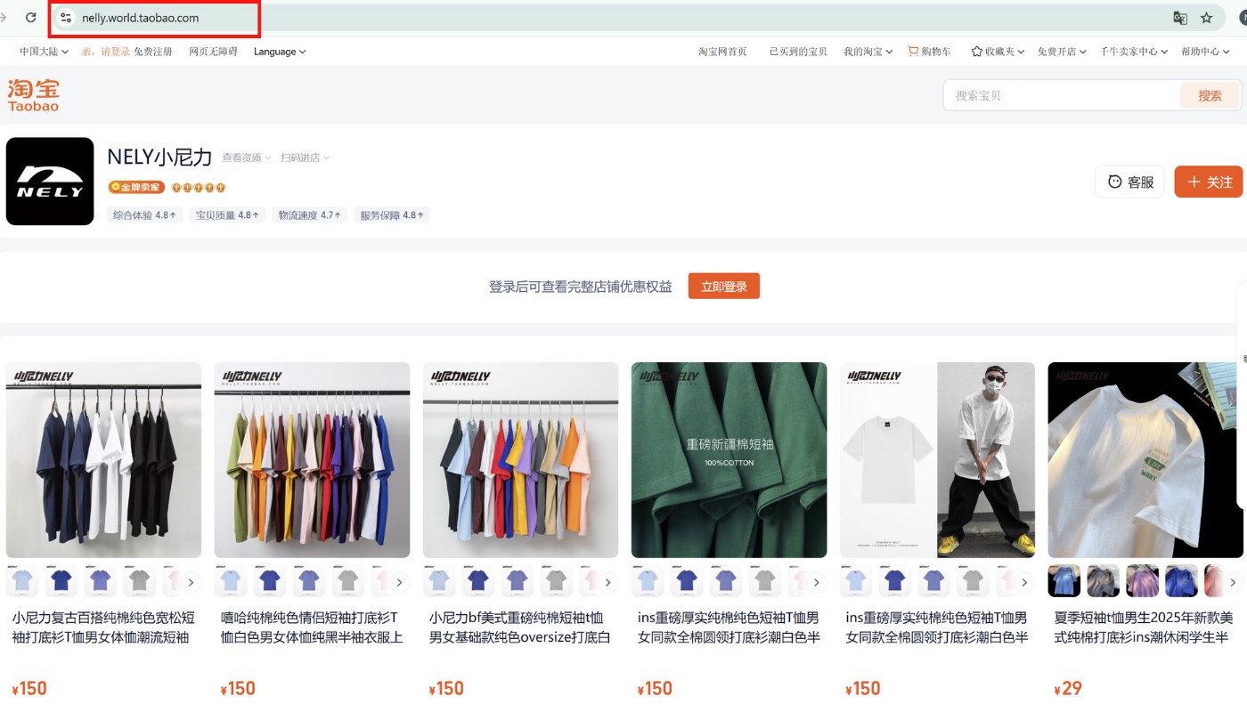Bookmark this page with the star icon
1247x712 pixels.
1206,18
